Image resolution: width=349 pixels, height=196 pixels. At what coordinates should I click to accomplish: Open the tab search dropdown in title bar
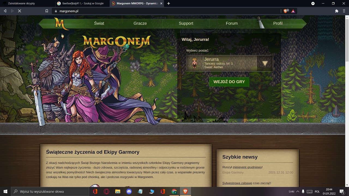[313, 4]
